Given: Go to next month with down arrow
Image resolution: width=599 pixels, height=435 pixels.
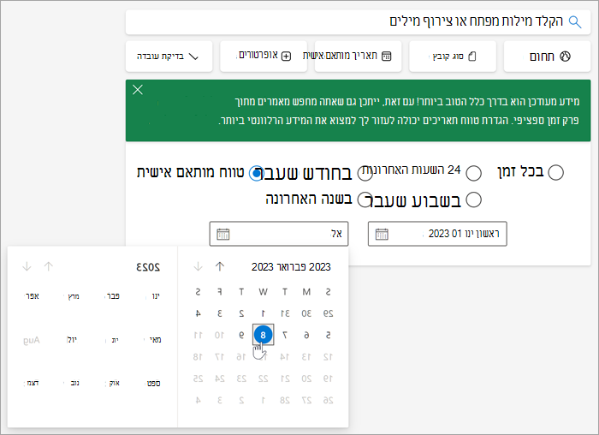Looking at the screenshot, I should tap(198, 266).
